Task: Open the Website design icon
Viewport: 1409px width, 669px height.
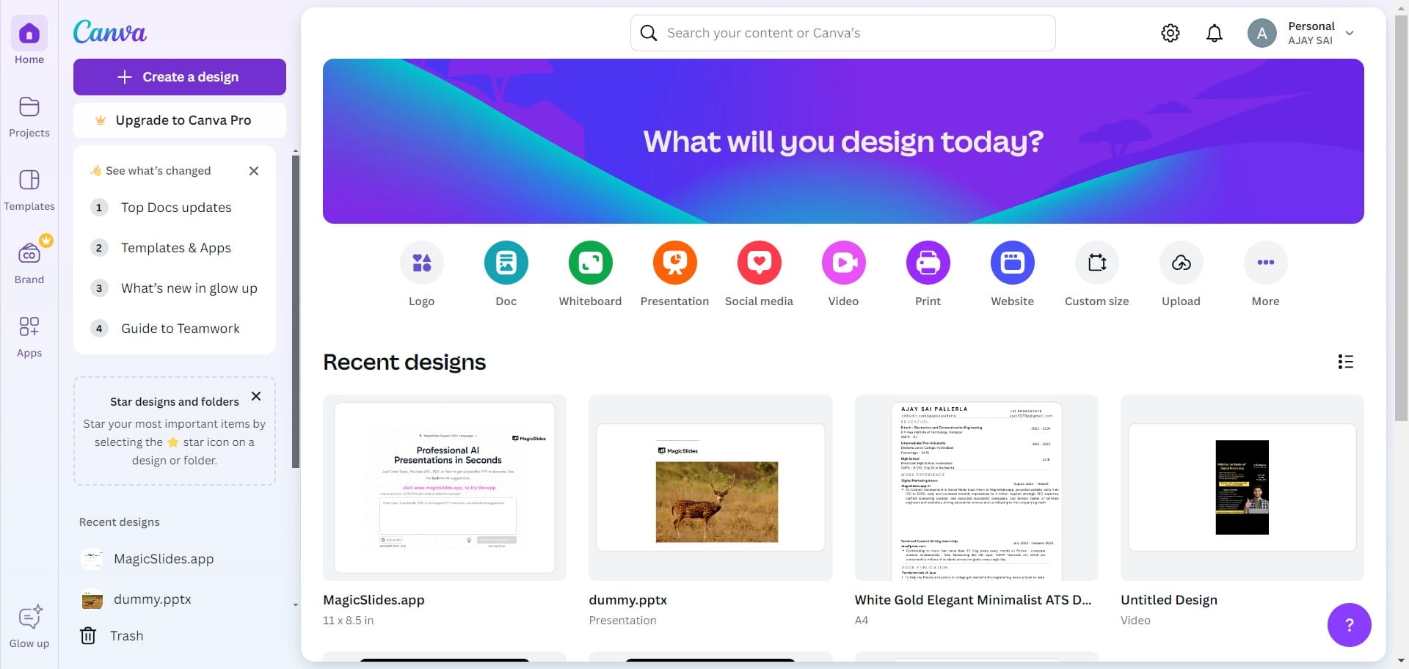Action: [x=1012, y=263]
